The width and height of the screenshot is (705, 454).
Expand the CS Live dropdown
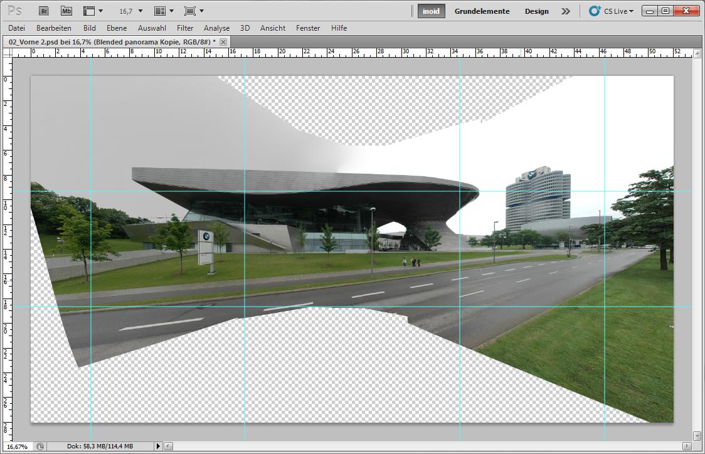612,11
